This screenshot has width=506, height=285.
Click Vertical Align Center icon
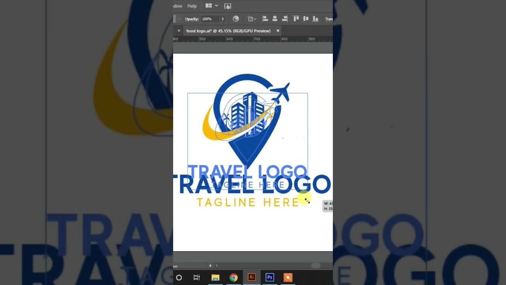point(306,19)
